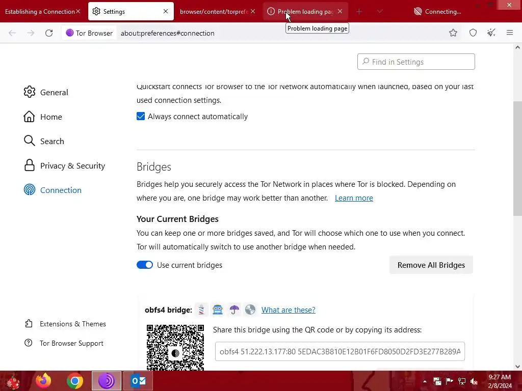Click the barber pole bridge emoji
Screen dimensions: 522x391
(x=201, y=310)
